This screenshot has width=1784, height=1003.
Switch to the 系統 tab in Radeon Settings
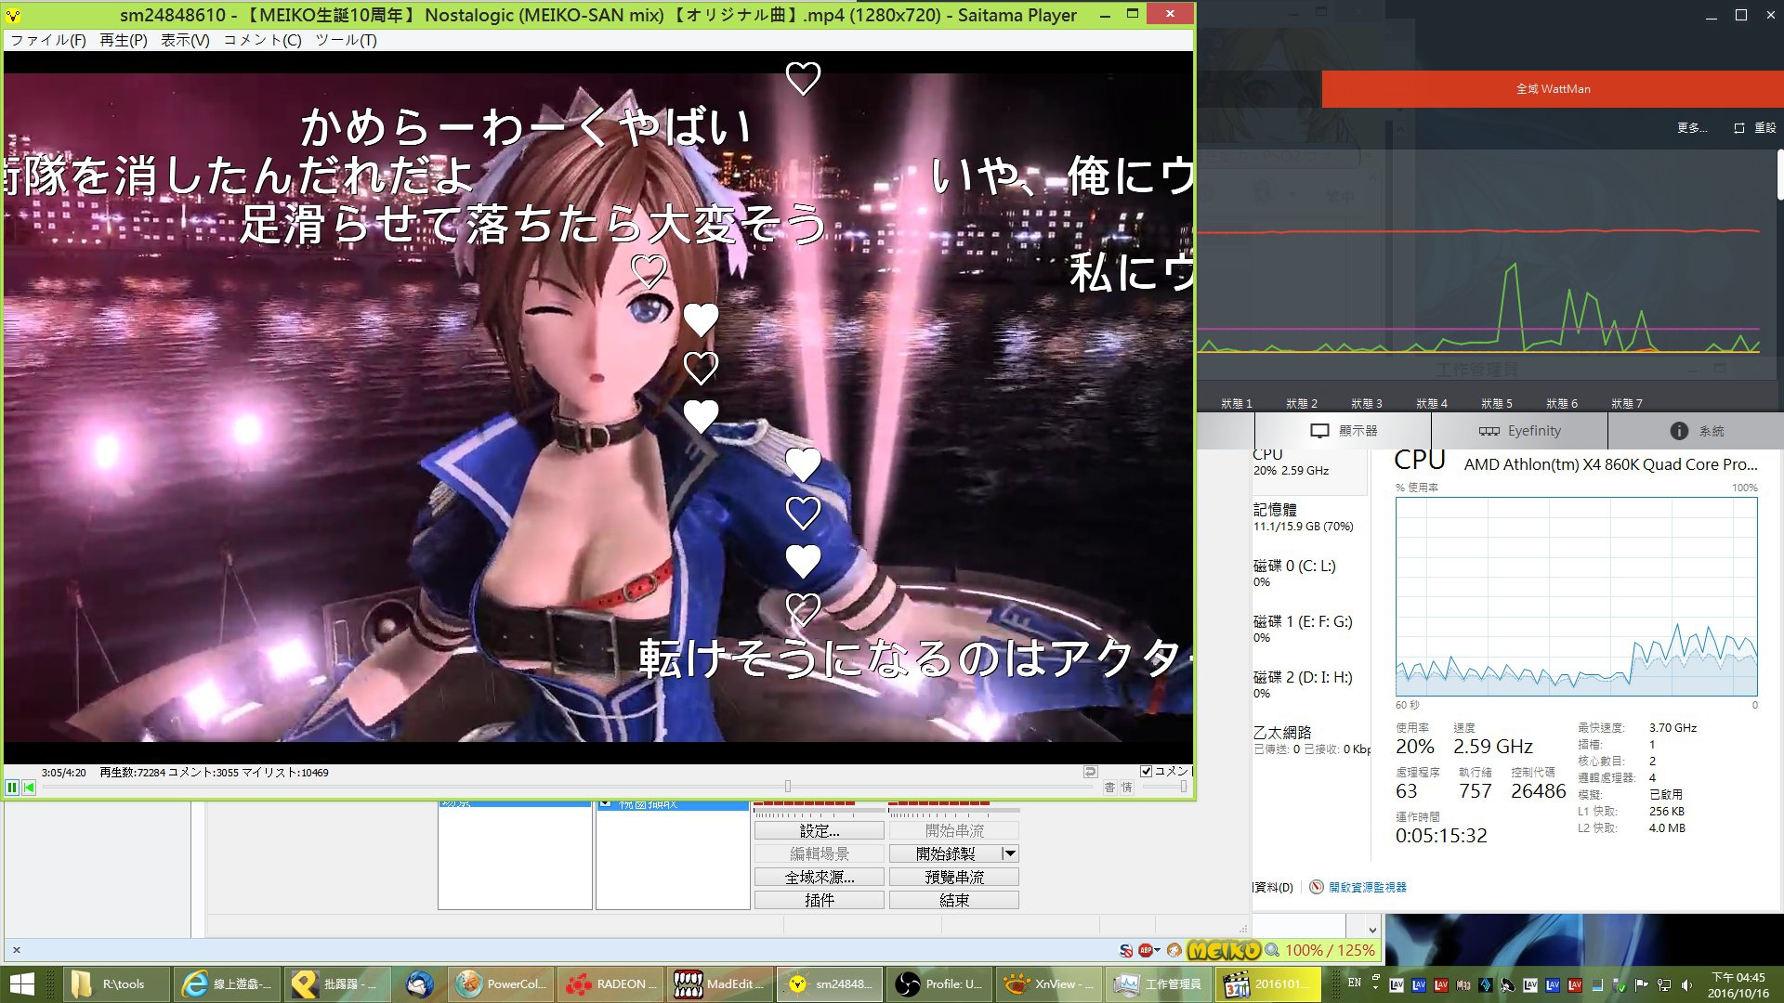pyautogui.click(x=1697, y=431)
